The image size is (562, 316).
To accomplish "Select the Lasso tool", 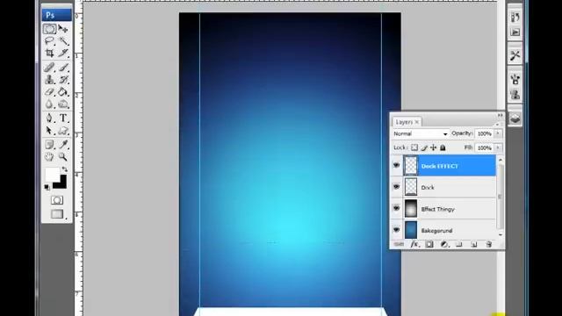I will point(49,41).
